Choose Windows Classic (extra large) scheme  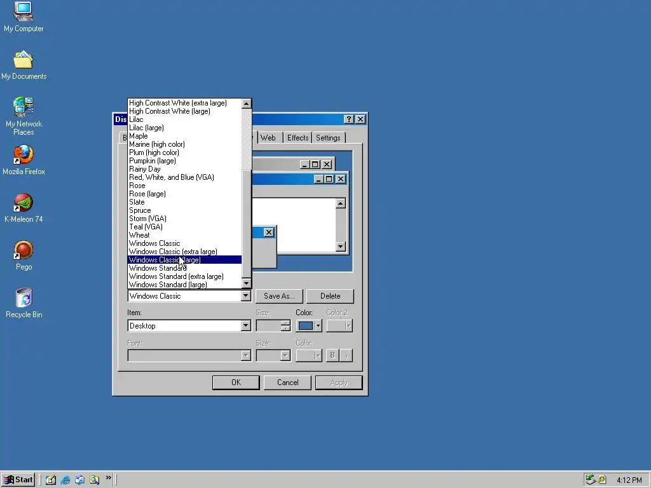[184, 252]
